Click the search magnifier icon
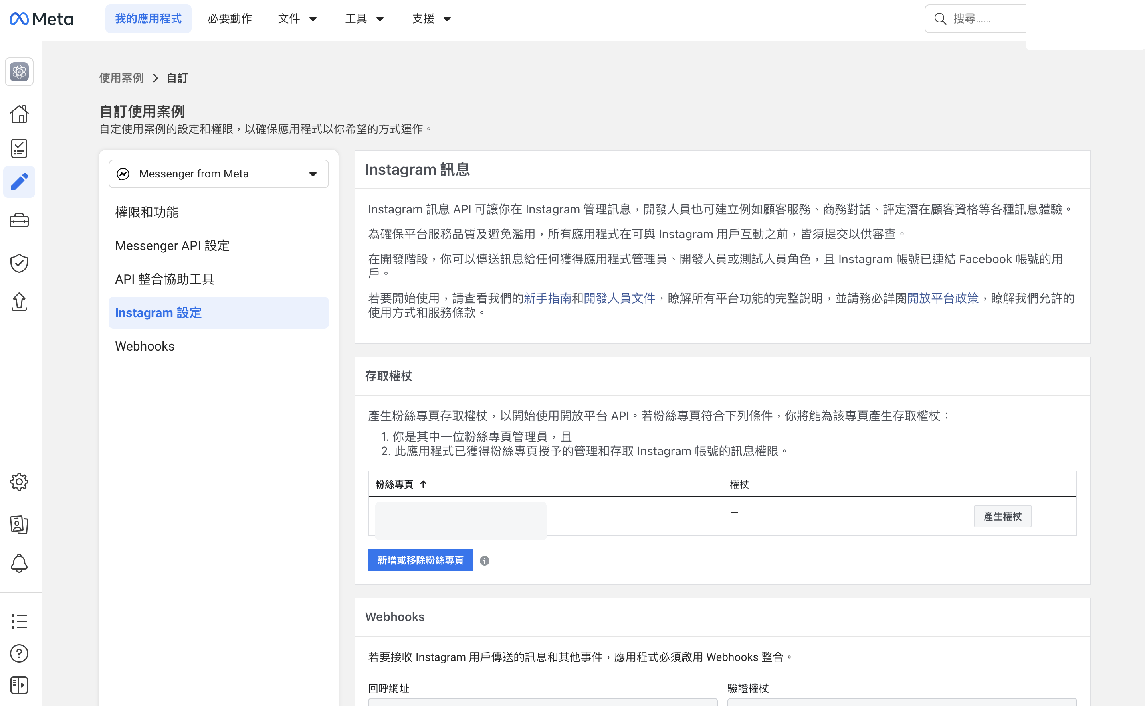The width and height of the screenshot is (1145, 706). tap(940, 19)
